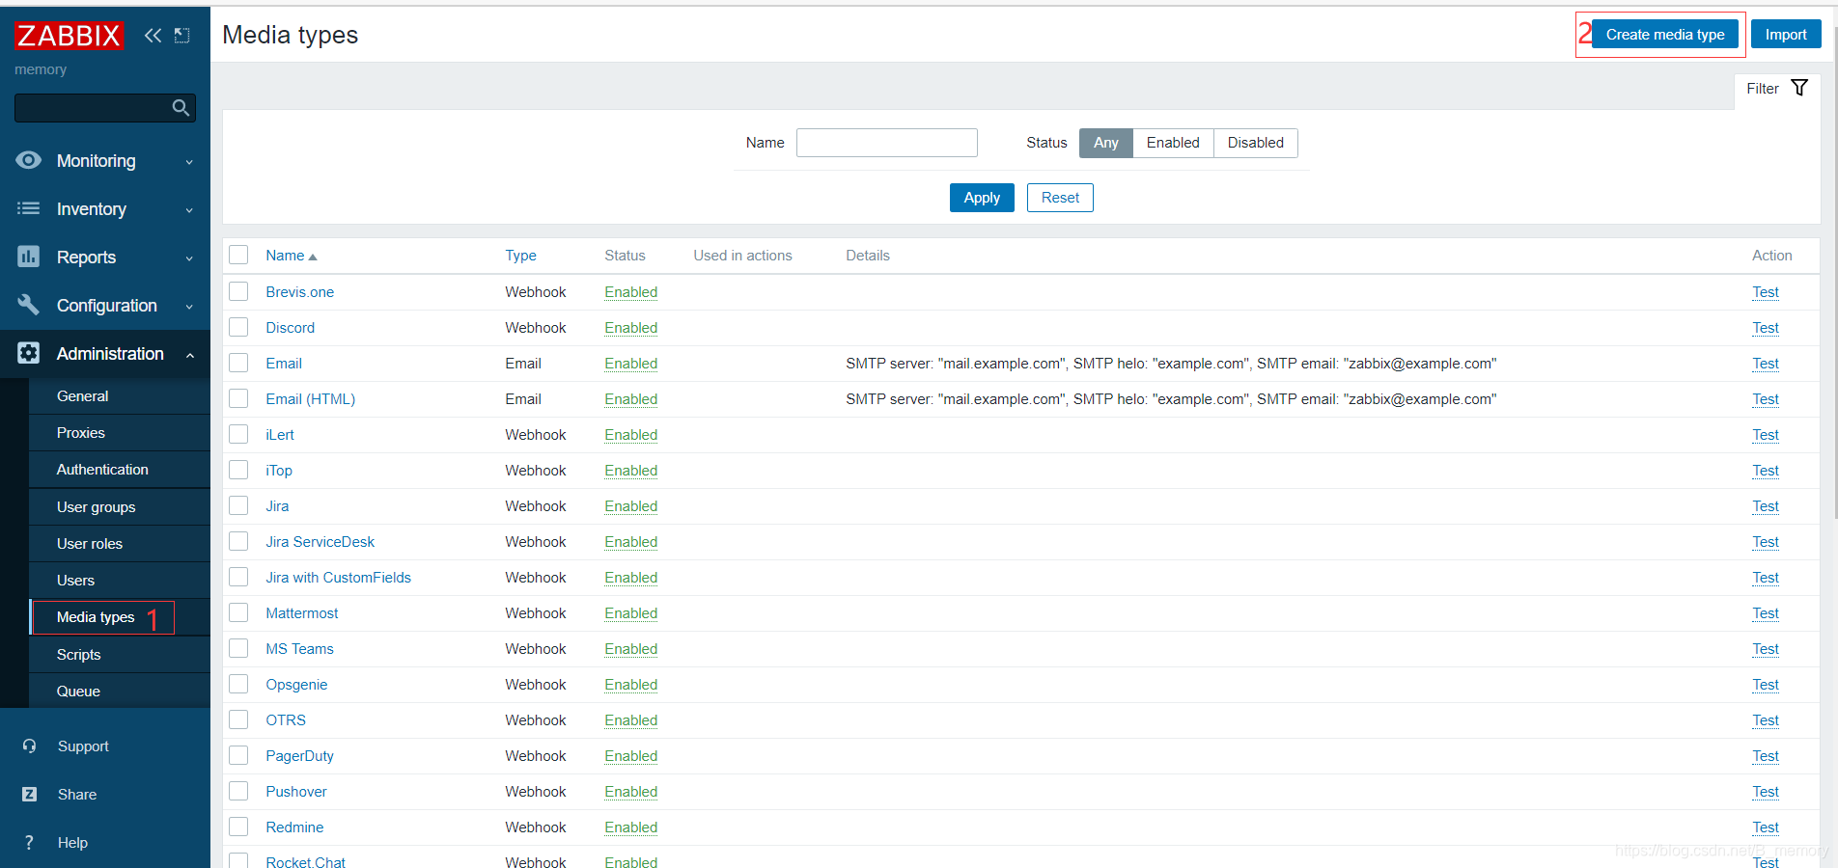Open the User roles submenu item
1838x868 pixels.
pos(120,544)
